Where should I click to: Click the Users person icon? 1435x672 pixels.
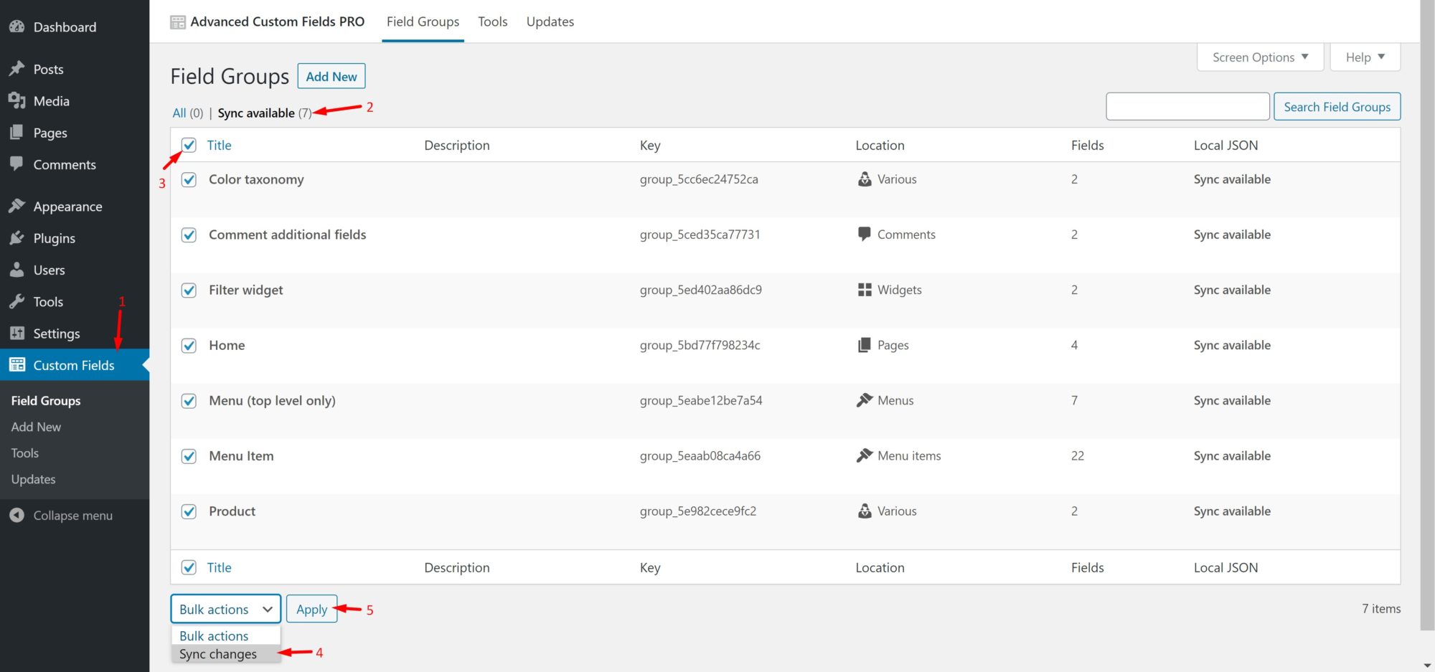pyautogui.click(x=17, y=270)
